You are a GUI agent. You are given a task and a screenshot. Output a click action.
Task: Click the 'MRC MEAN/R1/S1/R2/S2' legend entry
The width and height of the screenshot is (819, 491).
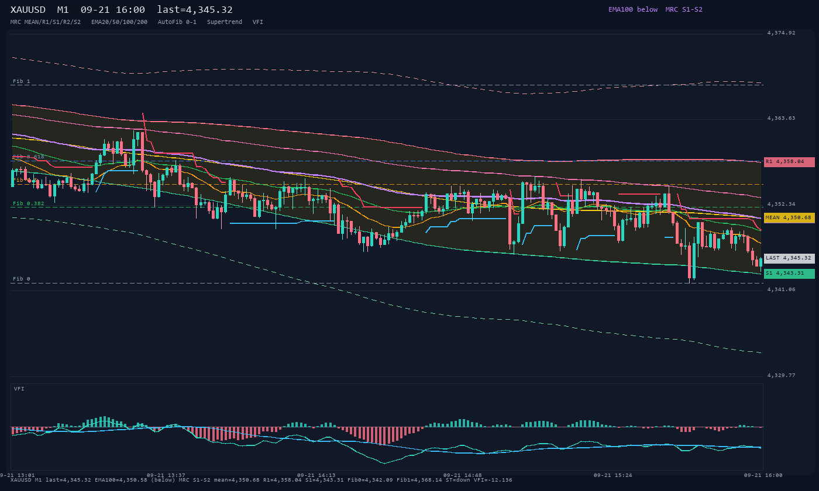point(46,22)
